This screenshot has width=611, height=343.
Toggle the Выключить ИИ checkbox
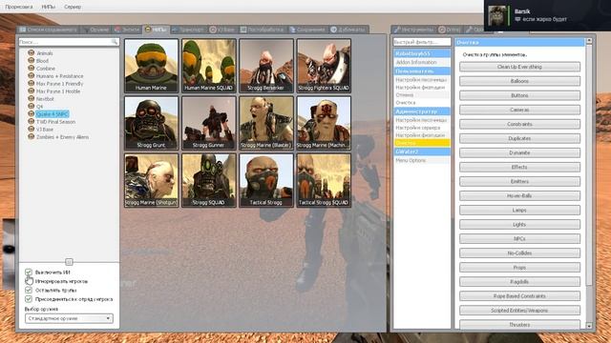[x=29, y=272]
